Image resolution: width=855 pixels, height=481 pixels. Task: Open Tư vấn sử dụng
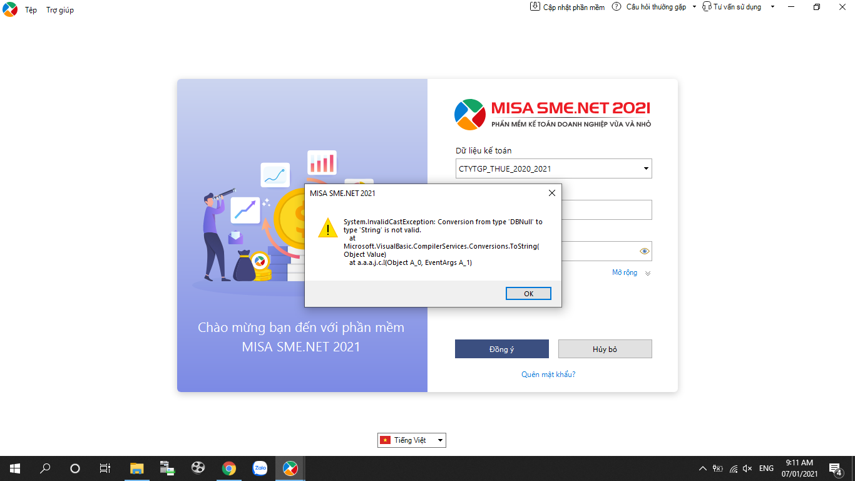737,7
